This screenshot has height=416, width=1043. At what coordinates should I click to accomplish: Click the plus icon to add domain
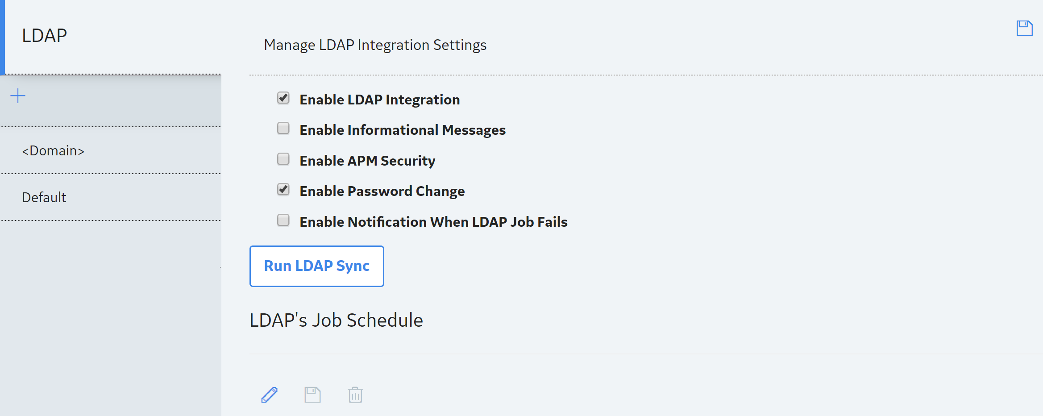(18, 96)
